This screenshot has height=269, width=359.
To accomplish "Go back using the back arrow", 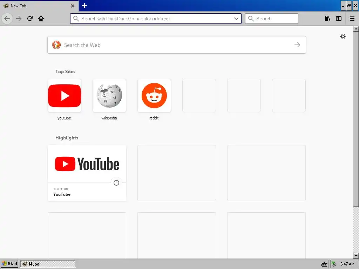I will [7, 19].
